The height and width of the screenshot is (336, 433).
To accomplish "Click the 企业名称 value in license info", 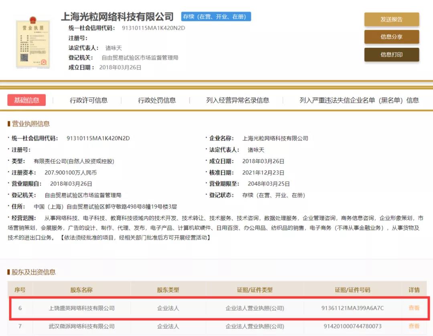I will (275, 138).
